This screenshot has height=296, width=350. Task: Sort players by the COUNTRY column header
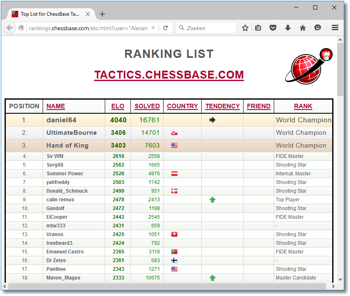click(182, 106)
